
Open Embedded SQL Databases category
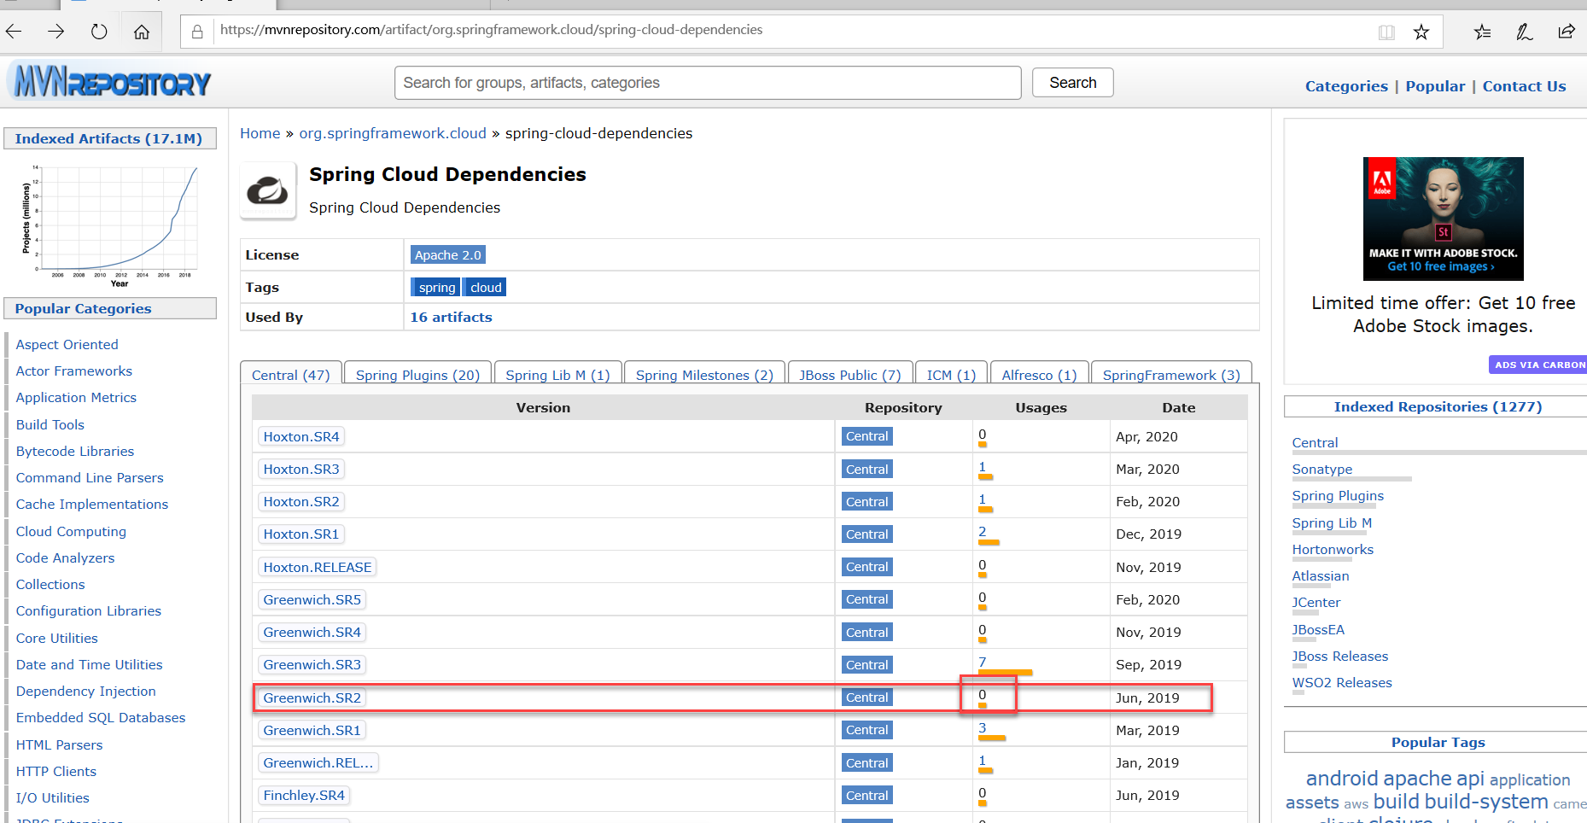point(101,718)
